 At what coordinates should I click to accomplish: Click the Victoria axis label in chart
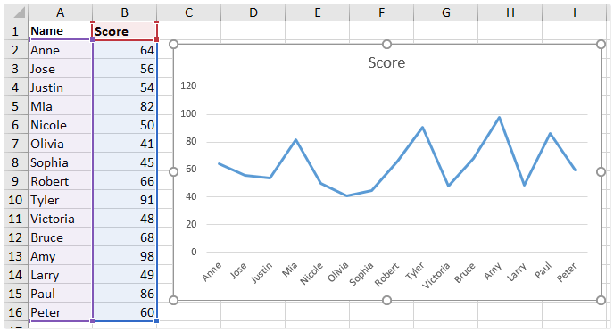[436, 276]
